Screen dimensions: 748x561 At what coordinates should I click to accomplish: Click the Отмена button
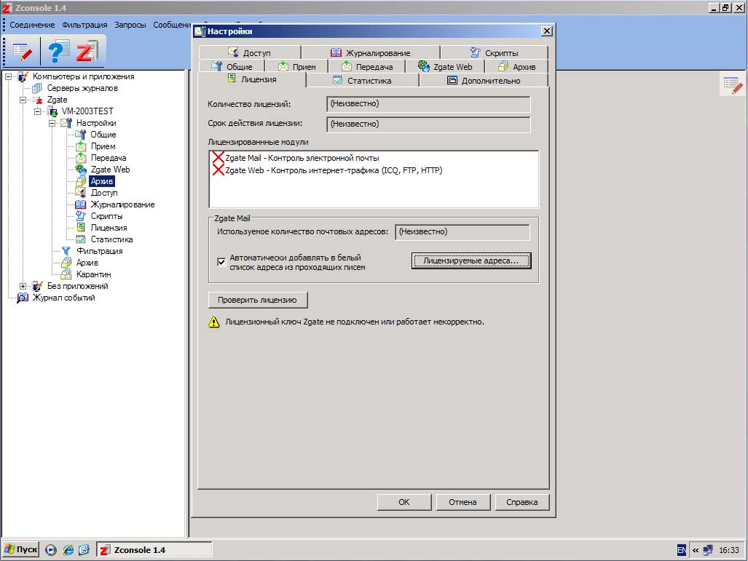click(x=462, y=502)
